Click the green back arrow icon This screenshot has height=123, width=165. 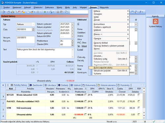[45, 12]
